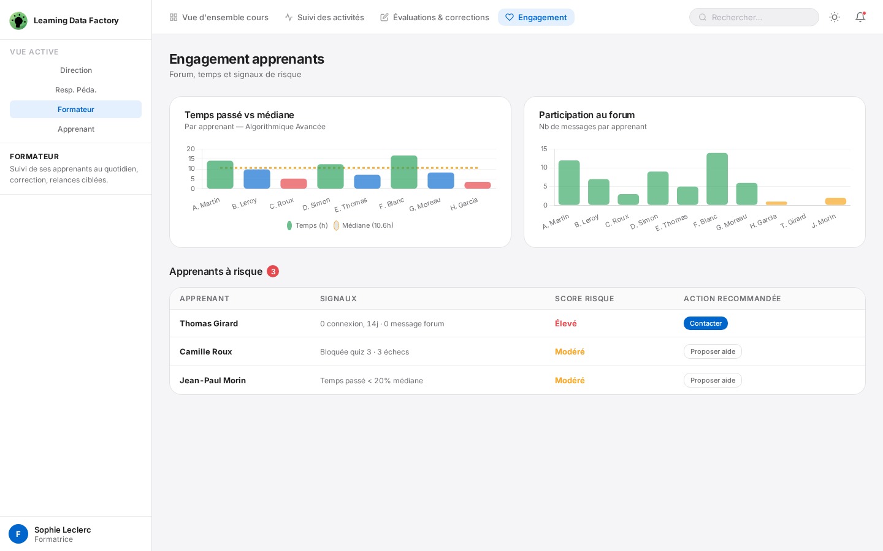Screen dimensions: 883x551
Task: Toggle the light/dark theme sun icon
Action: tap(834, 17)
